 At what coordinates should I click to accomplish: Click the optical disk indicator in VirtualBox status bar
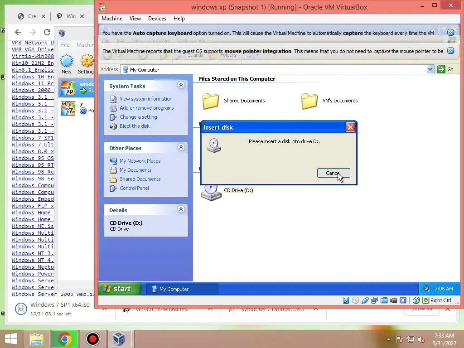[355, 300]
